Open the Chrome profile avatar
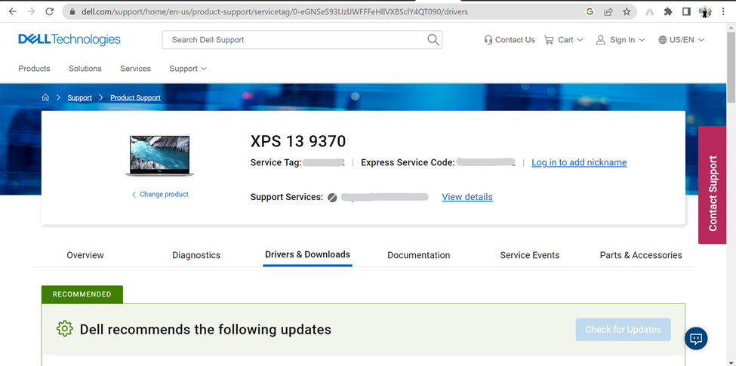Image resolution: width=736 pixels, height=366 pixels. pos(705,12)
